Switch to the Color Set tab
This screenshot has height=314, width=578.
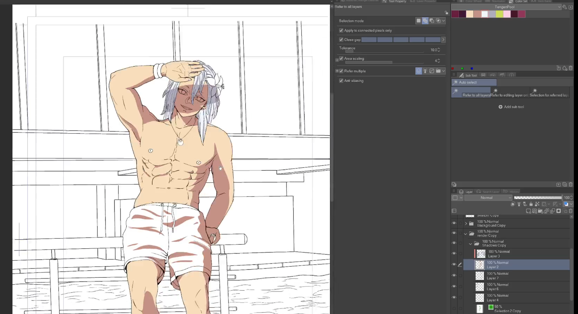pyautogui.click(x=518, y=1)
